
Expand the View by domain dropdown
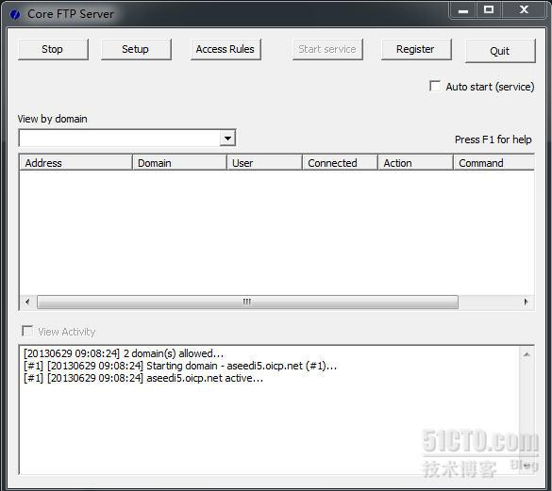pyautogui.click(x=227, y=139)
